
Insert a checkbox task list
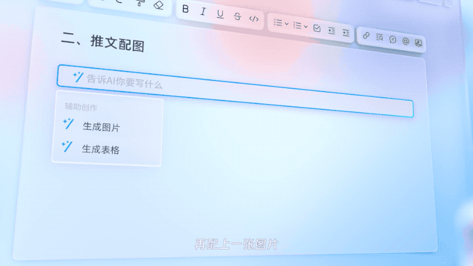coord(317,28)
